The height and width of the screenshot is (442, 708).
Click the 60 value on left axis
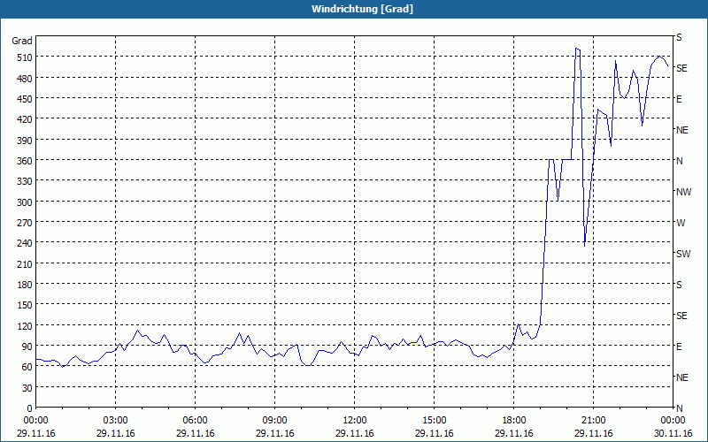click(27, 367)
